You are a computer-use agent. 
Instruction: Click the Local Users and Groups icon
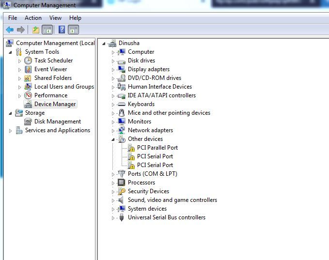click(28, 87)
